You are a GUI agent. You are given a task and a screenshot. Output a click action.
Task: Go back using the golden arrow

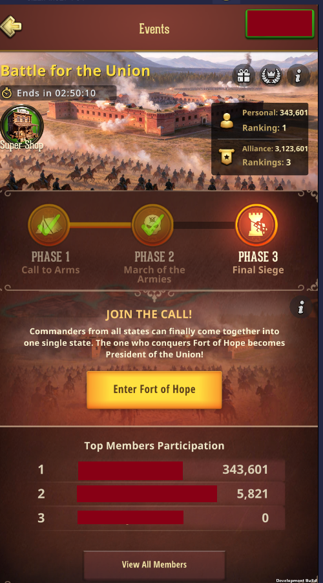coord(11,26)
